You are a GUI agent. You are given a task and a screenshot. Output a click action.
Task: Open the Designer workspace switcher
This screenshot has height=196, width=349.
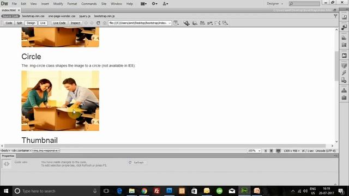tap(275, 4)
